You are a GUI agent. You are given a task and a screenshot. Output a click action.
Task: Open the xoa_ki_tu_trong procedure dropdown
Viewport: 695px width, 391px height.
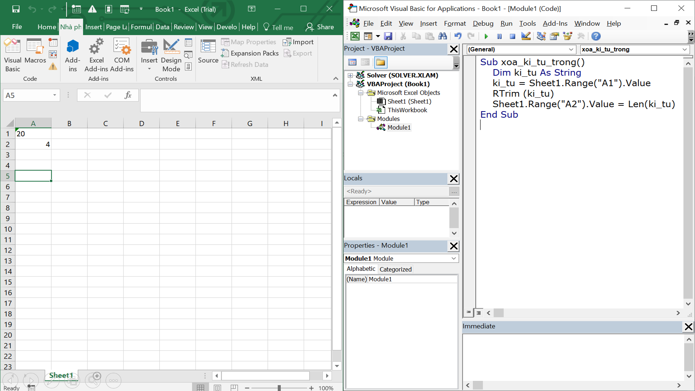(x=685, y=49)
